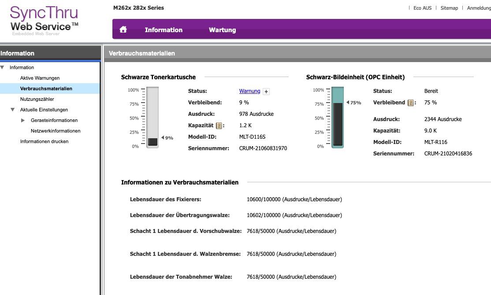Click the Anmeldung login link
The image size is (491, 295).
(479, 8)
